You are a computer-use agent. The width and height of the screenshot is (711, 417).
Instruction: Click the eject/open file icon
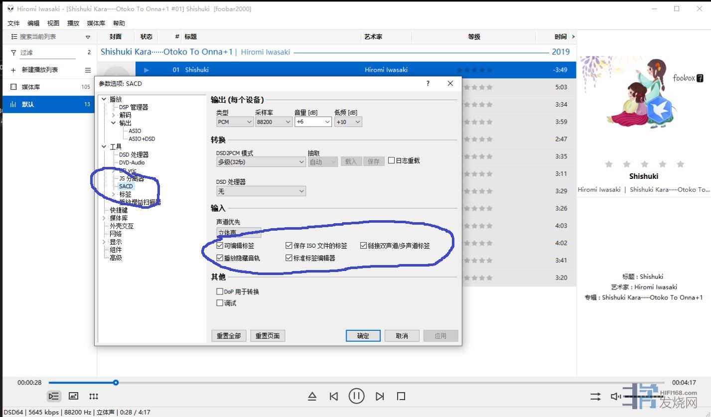tap(312, 397)
